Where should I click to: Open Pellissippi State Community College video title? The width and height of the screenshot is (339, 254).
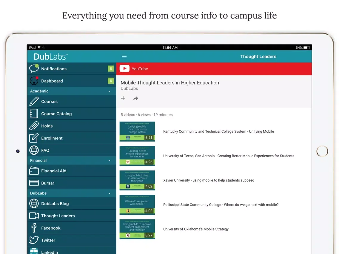pyautogui.click(x=221, y=205)
